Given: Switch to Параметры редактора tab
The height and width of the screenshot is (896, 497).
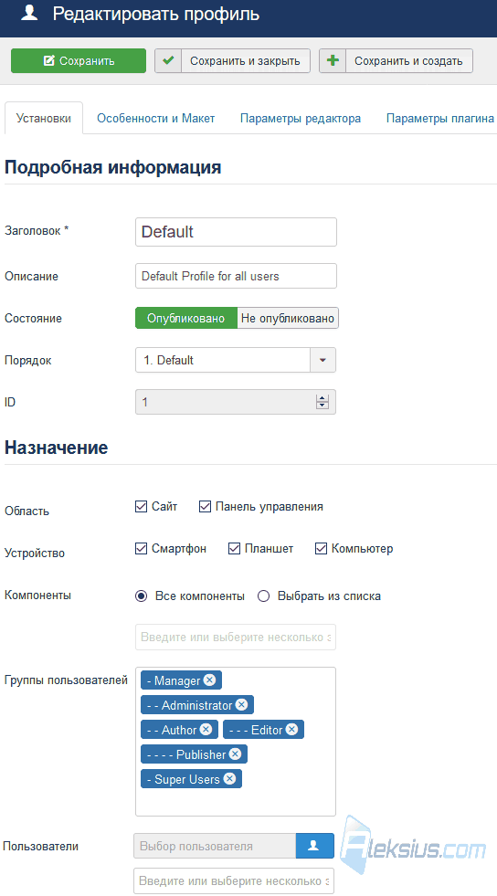Looking at the screenshot, I should [301, 119].
